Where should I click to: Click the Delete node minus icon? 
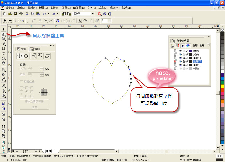click(x=10, y=21)
